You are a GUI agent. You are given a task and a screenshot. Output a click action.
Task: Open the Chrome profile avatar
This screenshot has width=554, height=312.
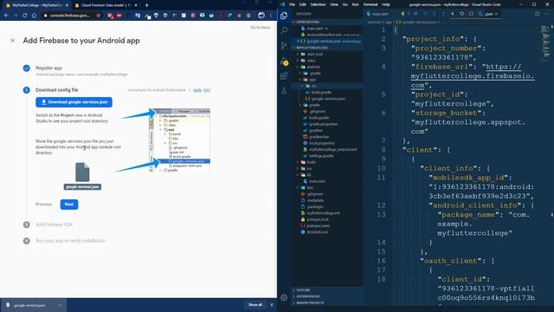click(261, 16)
